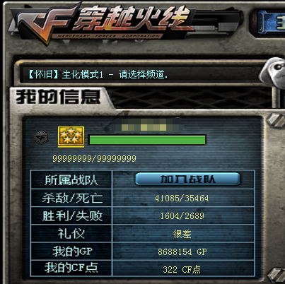The height and width of the screenshot is (284, 285).
Task: Click the 322 CF点 balance
Action: tap(182, 269)
